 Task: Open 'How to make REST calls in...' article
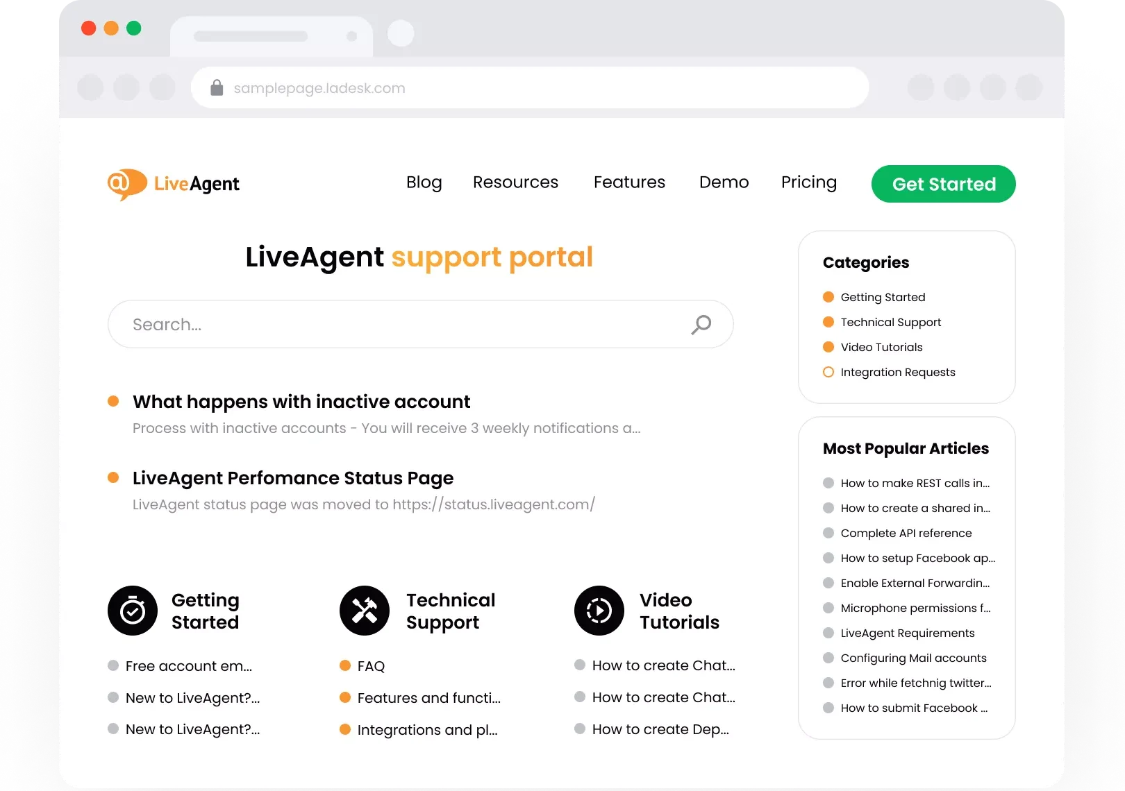click(x=915, y=483)
